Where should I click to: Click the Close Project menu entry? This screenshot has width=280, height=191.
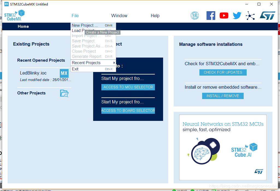click(93, 51)
